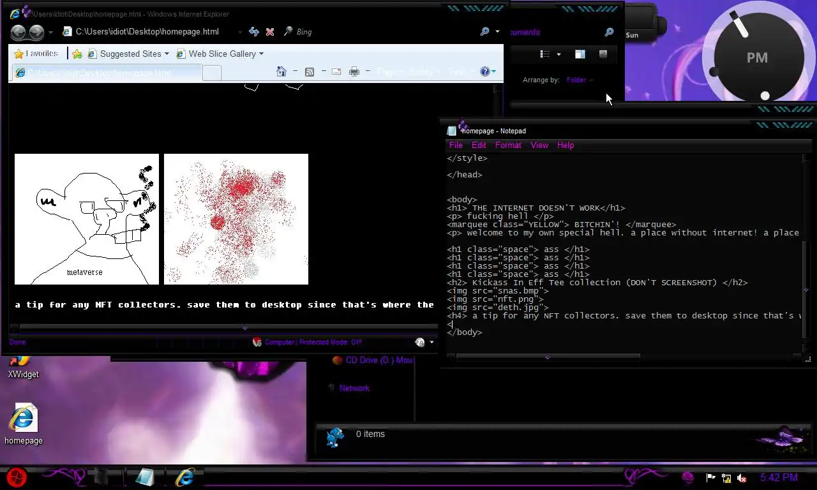Image resolution: width=817 pixels, height=490 pixels.
Task: Click the address bar showing homepage.html path
Action: tap(148, 32)
